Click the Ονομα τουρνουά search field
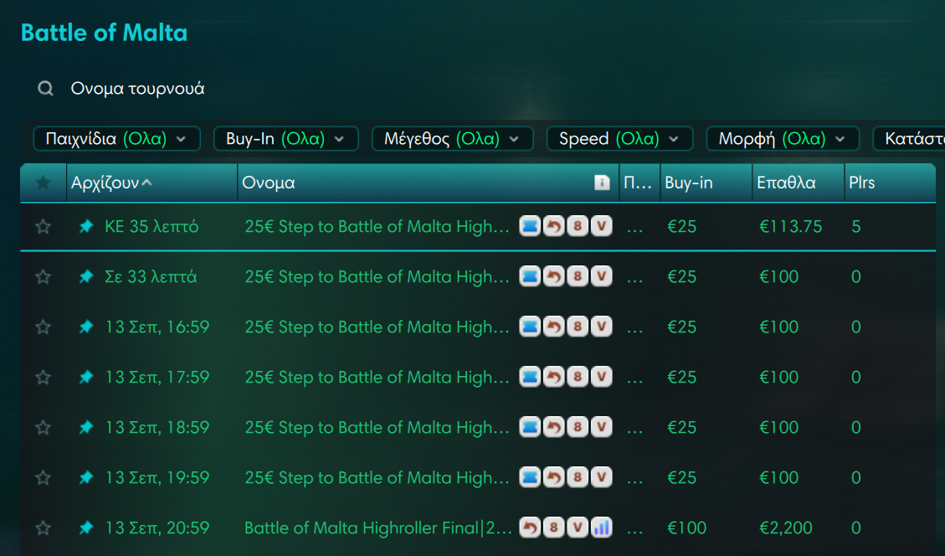Image resolution: width=945 pixels, height=556 pixels. click(137, 89)
